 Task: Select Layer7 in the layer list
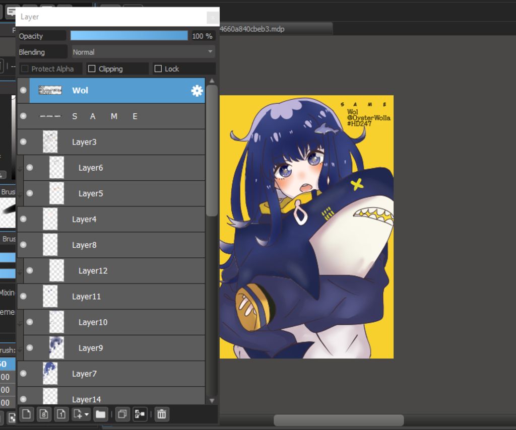[x=111, y=374]
